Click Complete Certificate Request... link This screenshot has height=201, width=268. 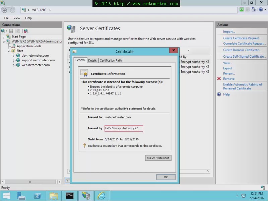(245, 44)
